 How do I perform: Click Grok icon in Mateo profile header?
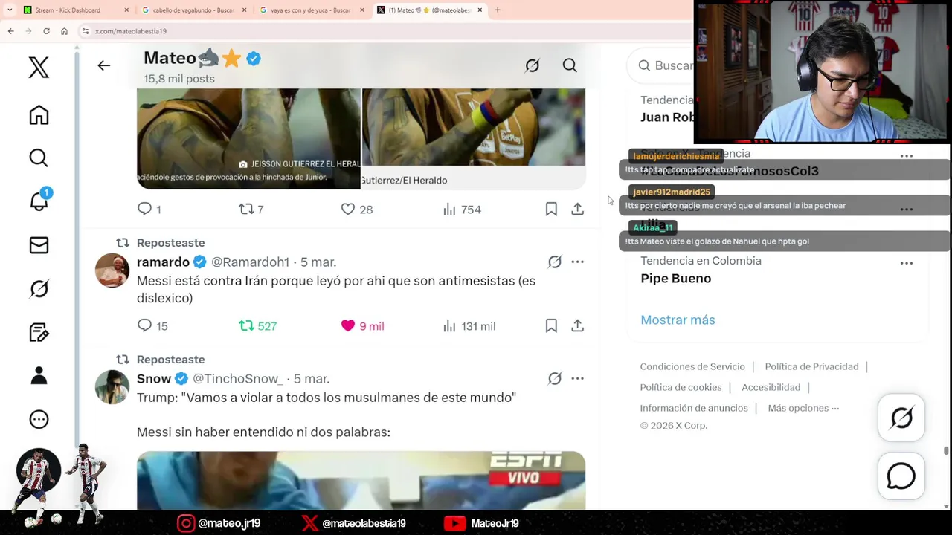tap(533, 65)
